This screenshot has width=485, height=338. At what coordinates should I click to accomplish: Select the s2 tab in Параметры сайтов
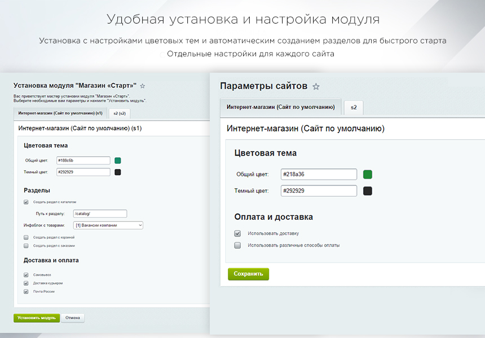353,107
